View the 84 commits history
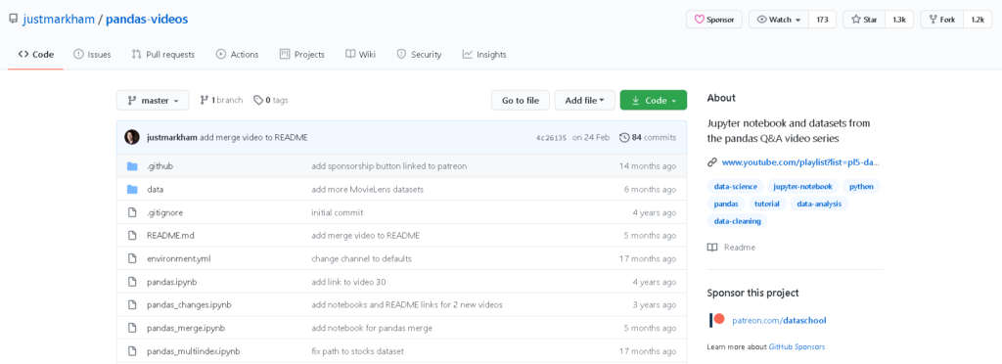This screenshot has width=1002, height=364. [648, 137]
